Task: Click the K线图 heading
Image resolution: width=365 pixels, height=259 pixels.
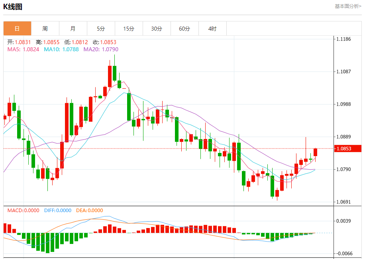Action: (x=13, y=7)
